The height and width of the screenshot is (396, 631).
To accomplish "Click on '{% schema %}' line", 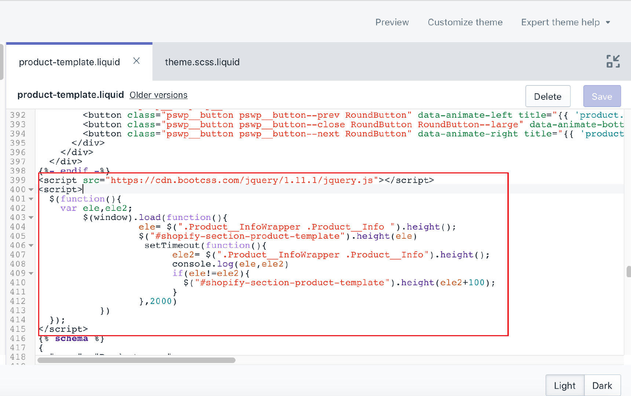I will pos(72,338).
